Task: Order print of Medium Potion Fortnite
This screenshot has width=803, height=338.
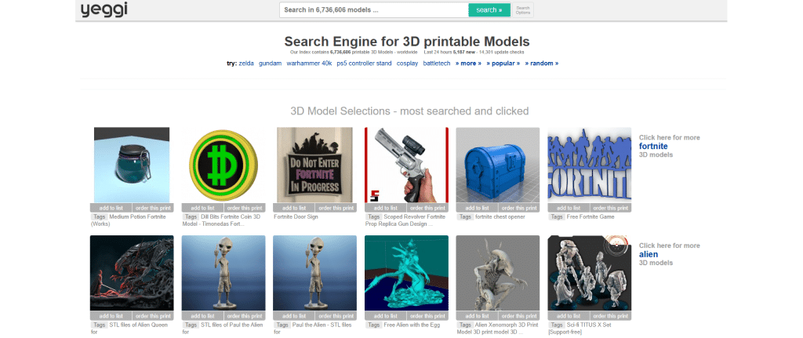Action: coord(153,208)
